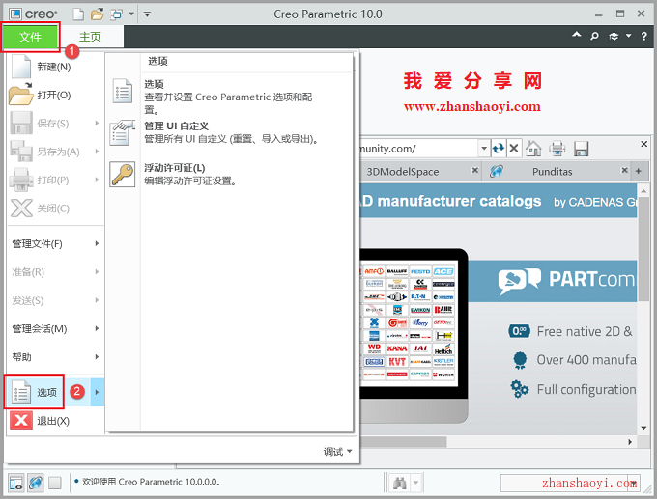
Task: Select 新建(N) to create a new file
Action: click(54, 67)
